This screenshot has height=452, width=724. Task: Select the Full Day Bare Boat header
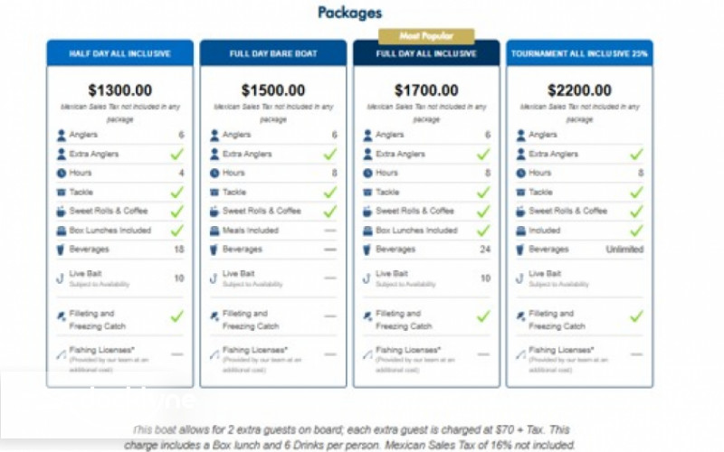[273, 53]
